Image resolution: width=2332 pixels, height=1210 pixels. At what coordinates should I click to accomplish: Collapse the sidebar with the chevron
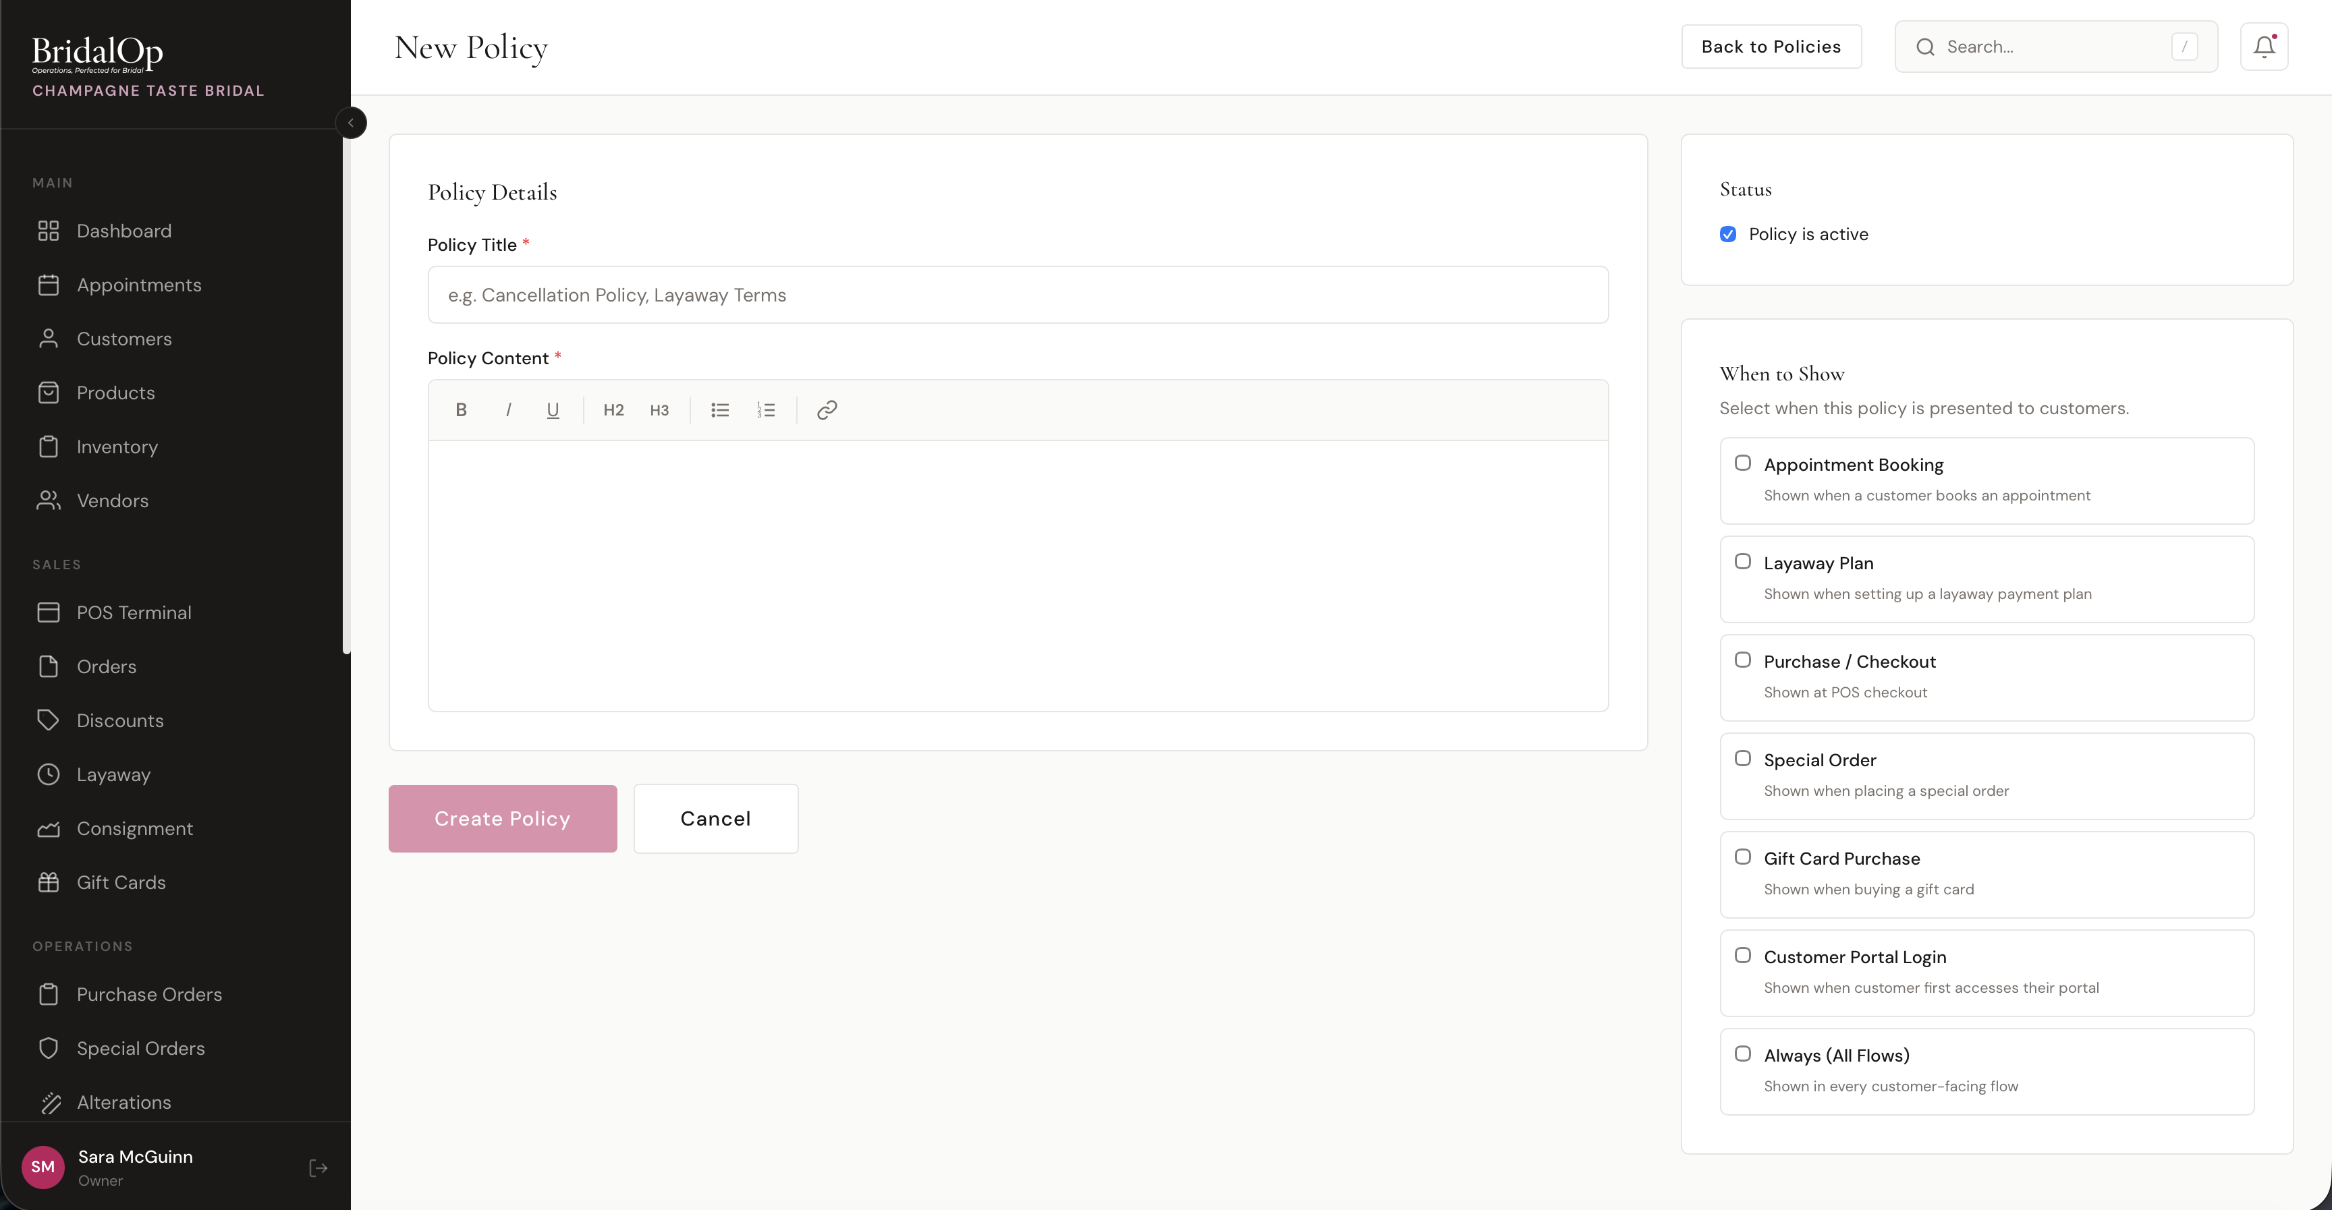coord(350,123)
